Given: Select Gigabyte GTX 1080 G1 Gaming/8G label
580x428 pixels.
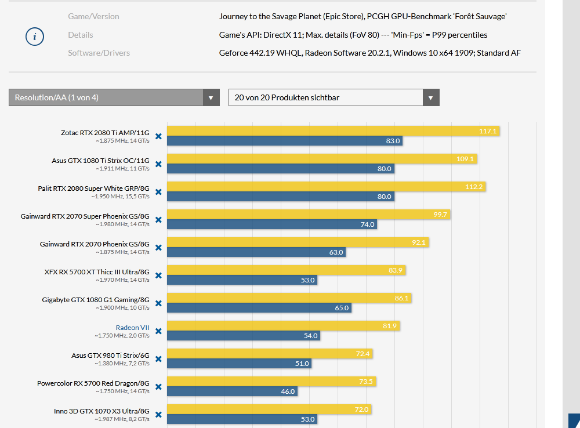Looking at the screenshot, I should 96,300.
